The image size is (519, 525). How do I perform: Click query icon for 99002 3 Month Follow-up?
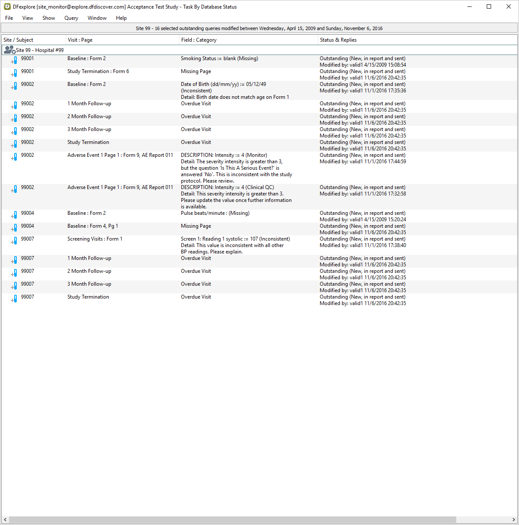click(14, 131)
